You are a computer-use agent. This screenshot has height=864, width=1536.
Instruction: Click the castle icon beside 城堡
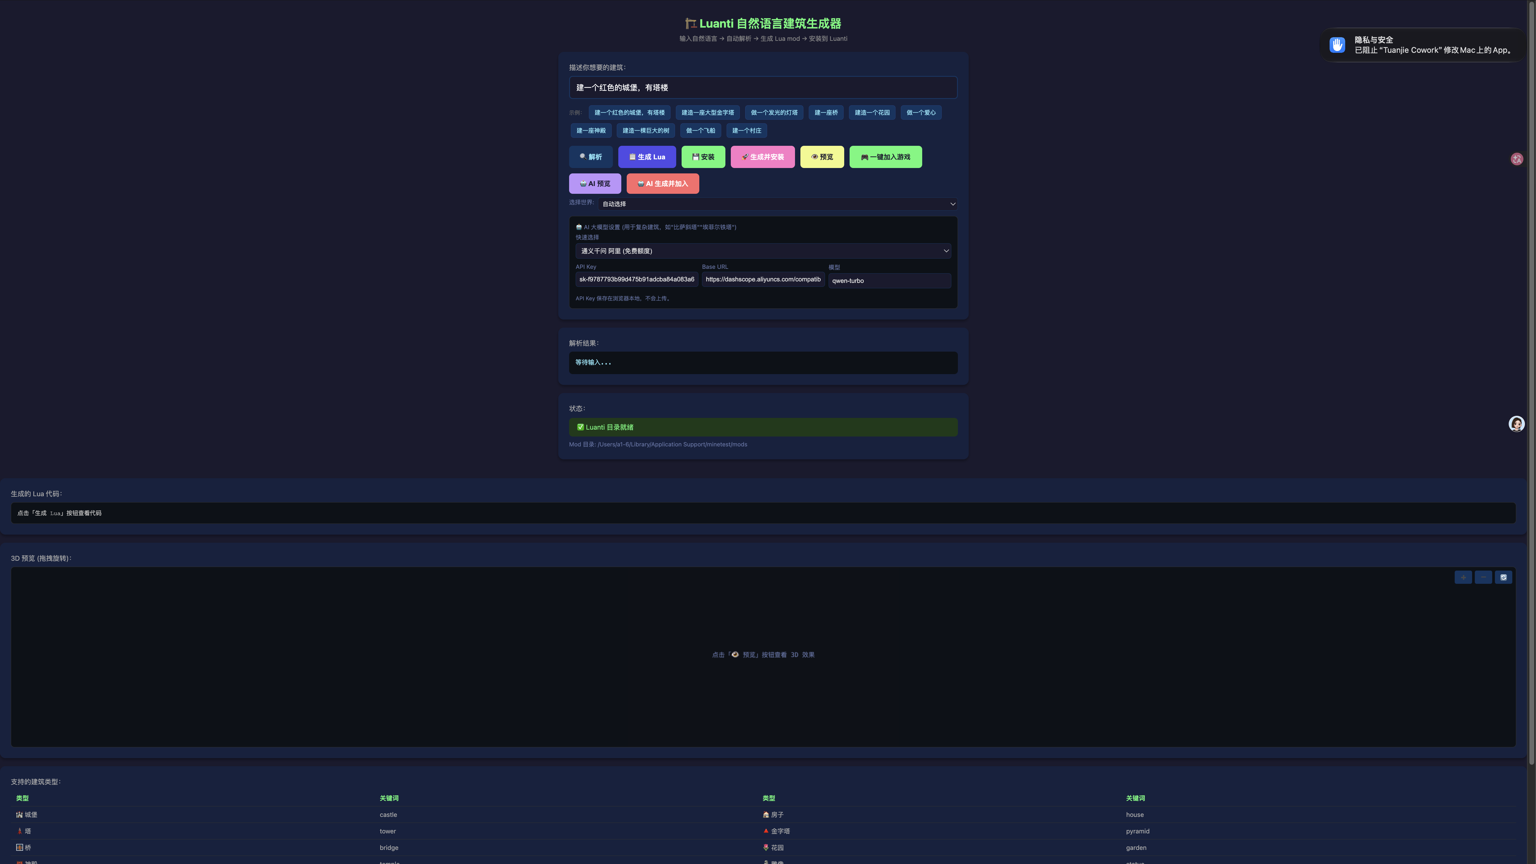pos(20,814)
